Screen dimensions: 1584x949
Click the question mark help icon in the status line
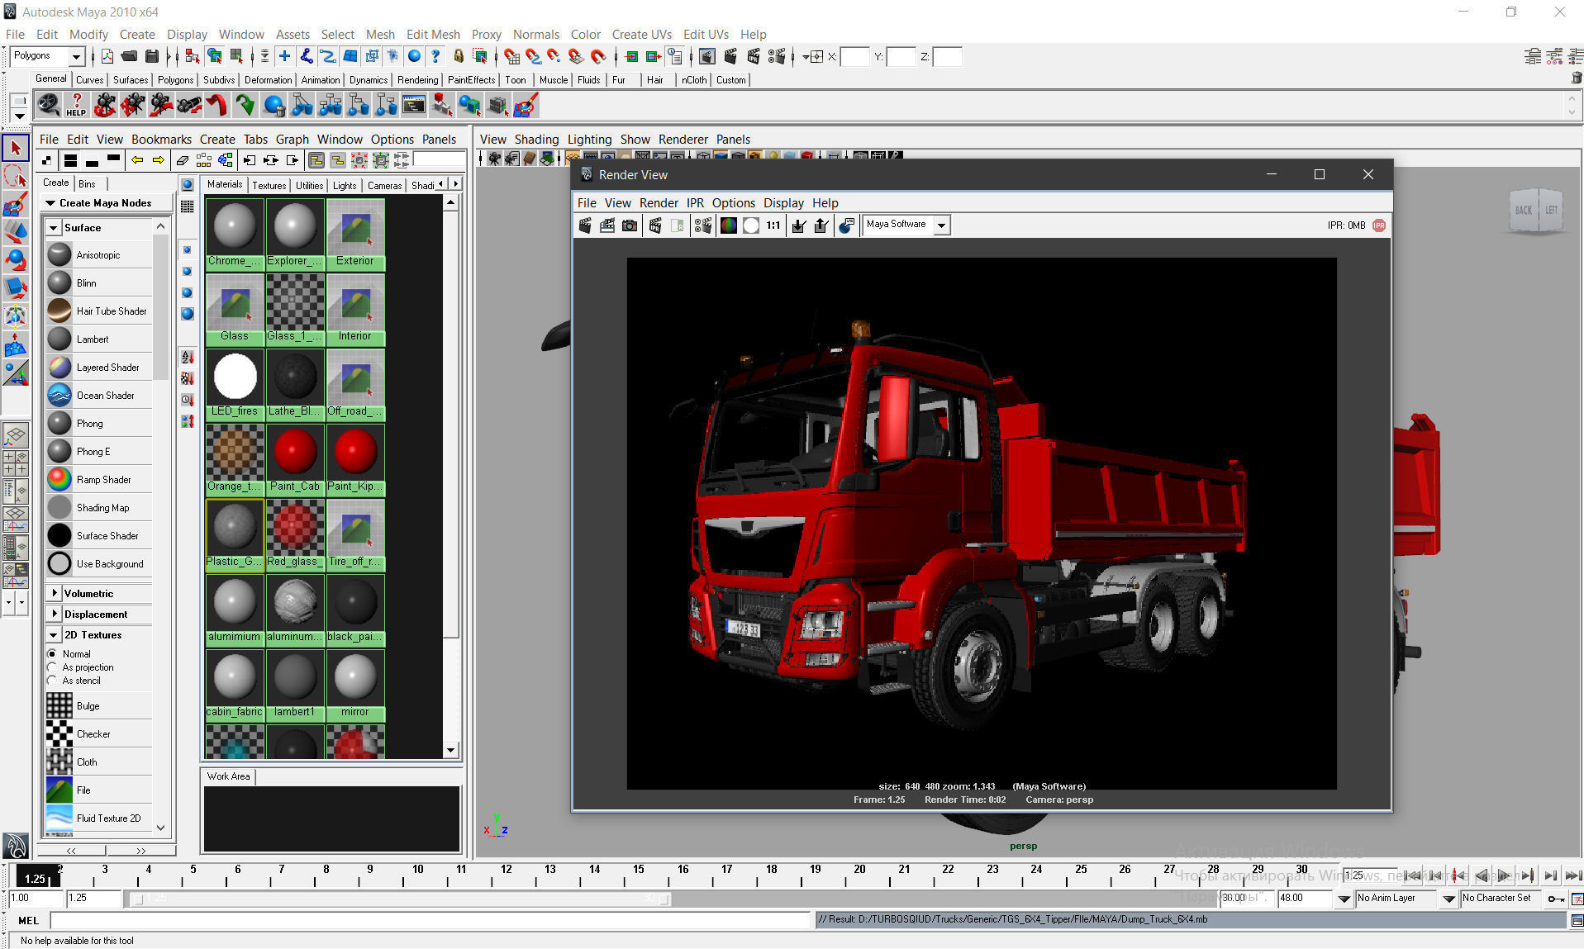pyautogui.click(x=435, y=56)
